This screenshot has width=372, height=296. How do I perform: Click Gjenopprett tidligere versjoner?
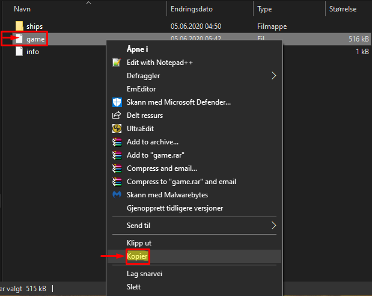[175, 208]
